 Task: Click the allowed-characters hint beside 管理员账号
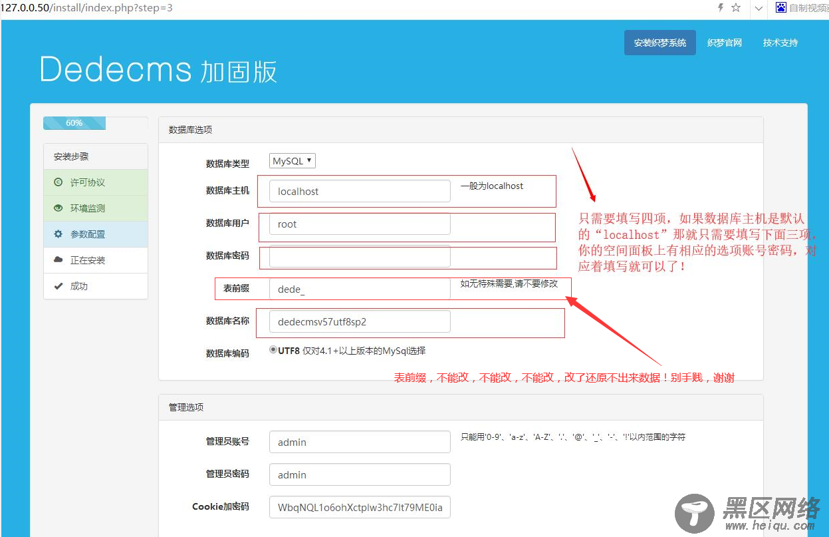[573, 437]
